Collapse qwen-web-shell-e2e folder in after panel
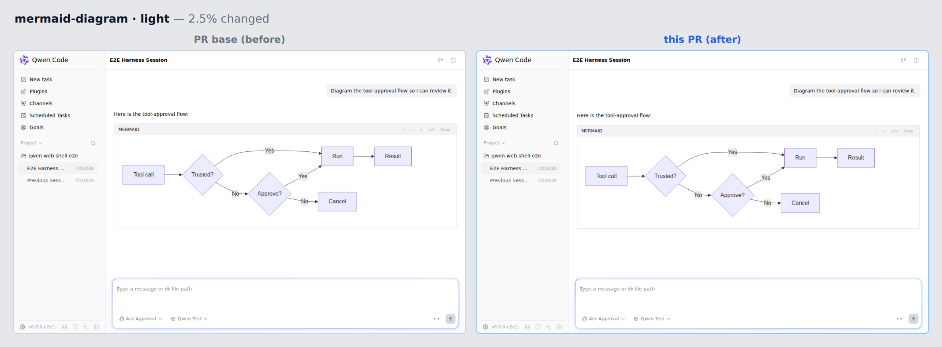This screenshot has width=942, height=347. tap(513, 156)
